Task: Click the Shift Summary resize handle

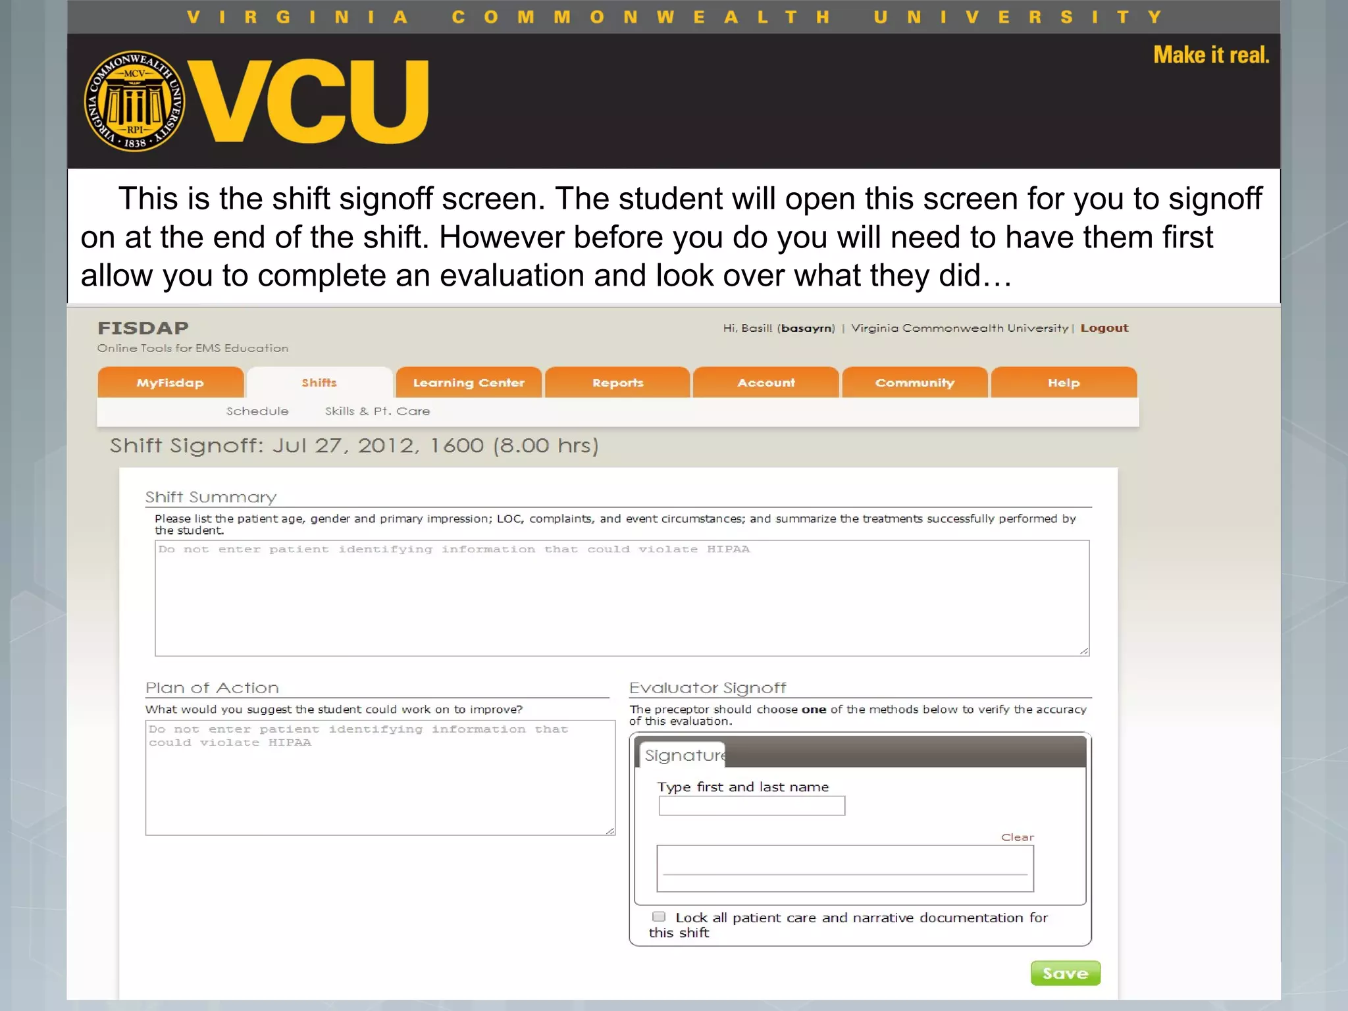Action: click(1084, 651)
